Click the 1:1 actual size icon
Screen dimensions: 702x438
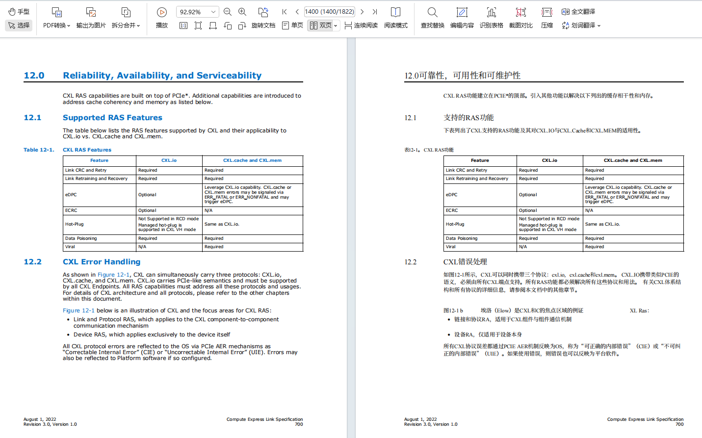(182, 26)
